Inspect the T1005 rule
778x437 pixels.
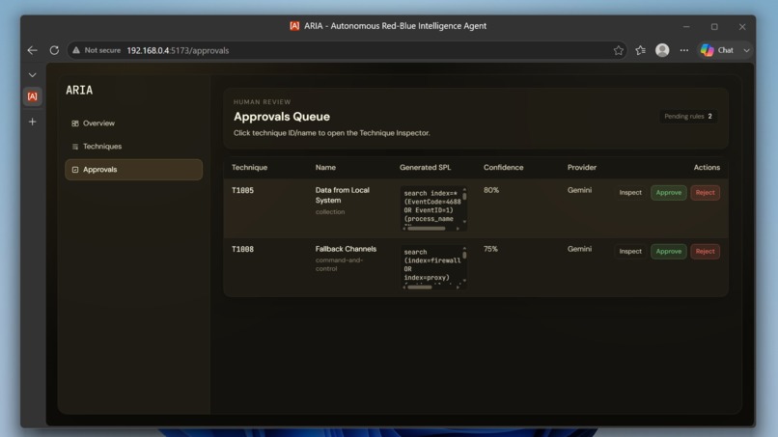click(630, 193)
